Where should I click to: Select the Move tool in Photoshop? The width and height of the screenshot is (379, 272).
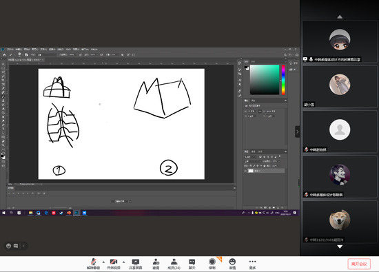[3, 64]
